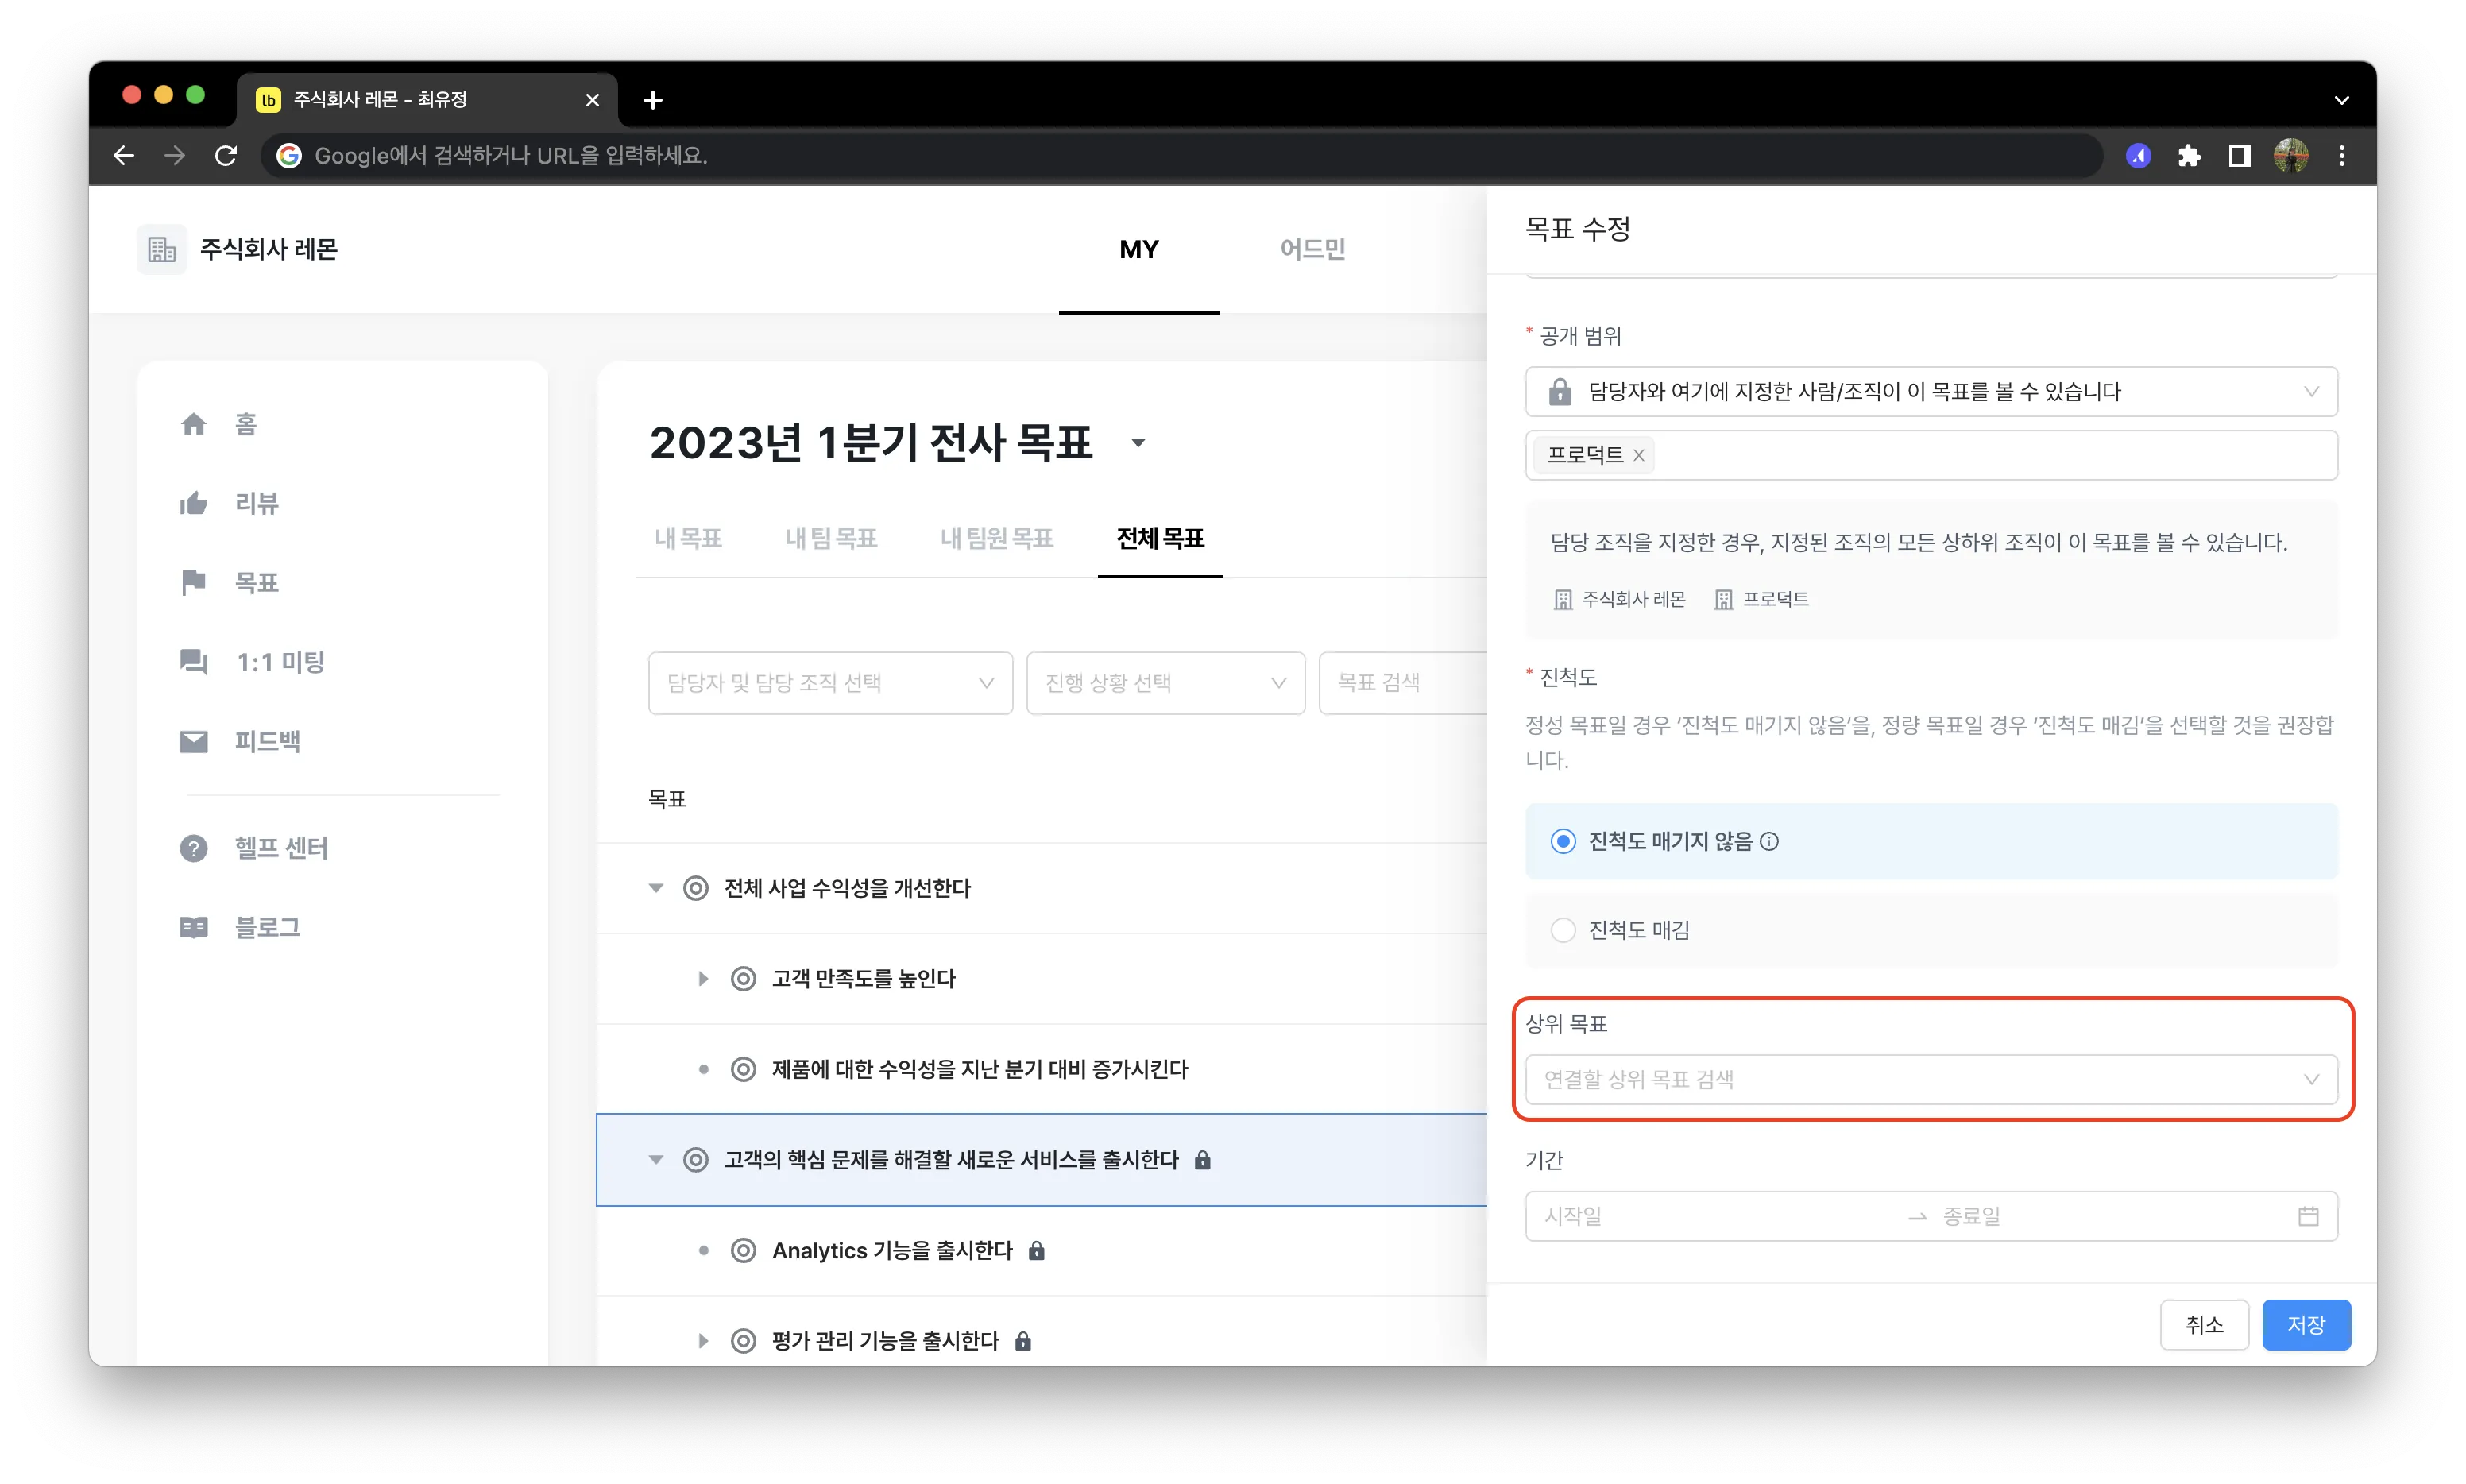2466x1484 pixels.
Task: Select the 내 팀원 목표 tab
Action: pyautogui.click(x=997, y=538)
